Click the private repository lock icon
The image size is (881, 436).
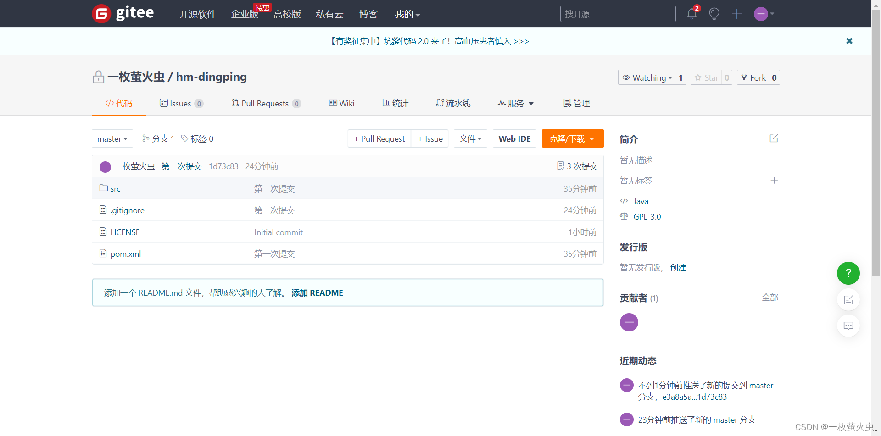coord(98,77)
